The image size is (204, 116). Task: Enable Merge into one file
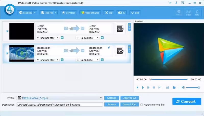click(142, 105)
